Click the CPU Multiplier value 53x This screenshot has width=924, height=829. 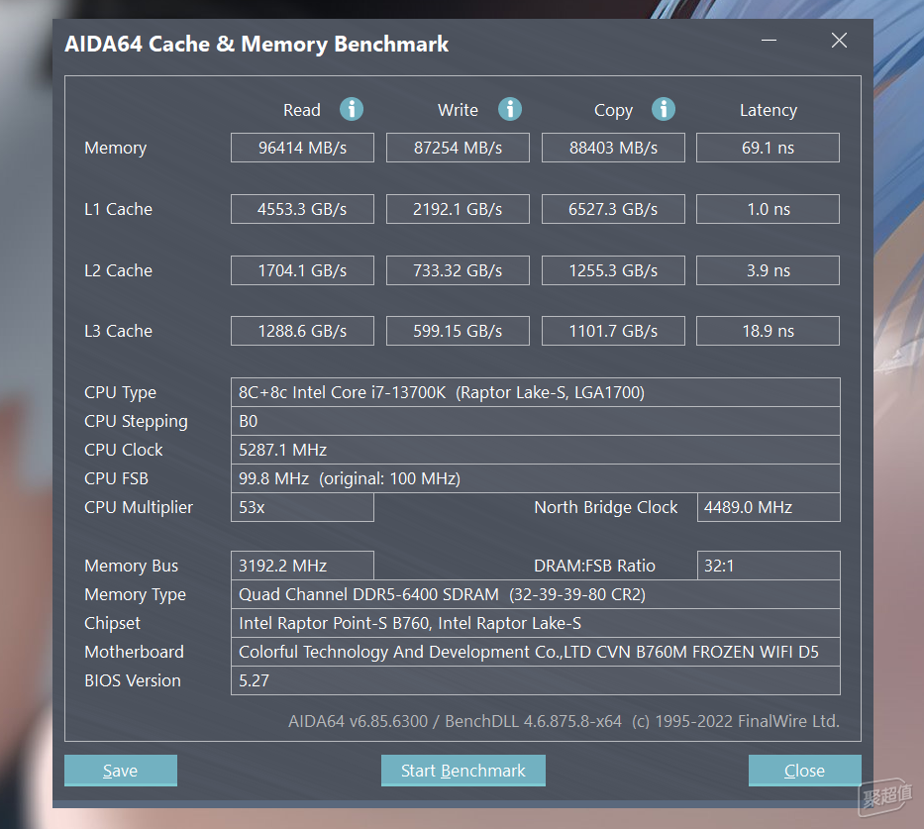coord(302,507)
